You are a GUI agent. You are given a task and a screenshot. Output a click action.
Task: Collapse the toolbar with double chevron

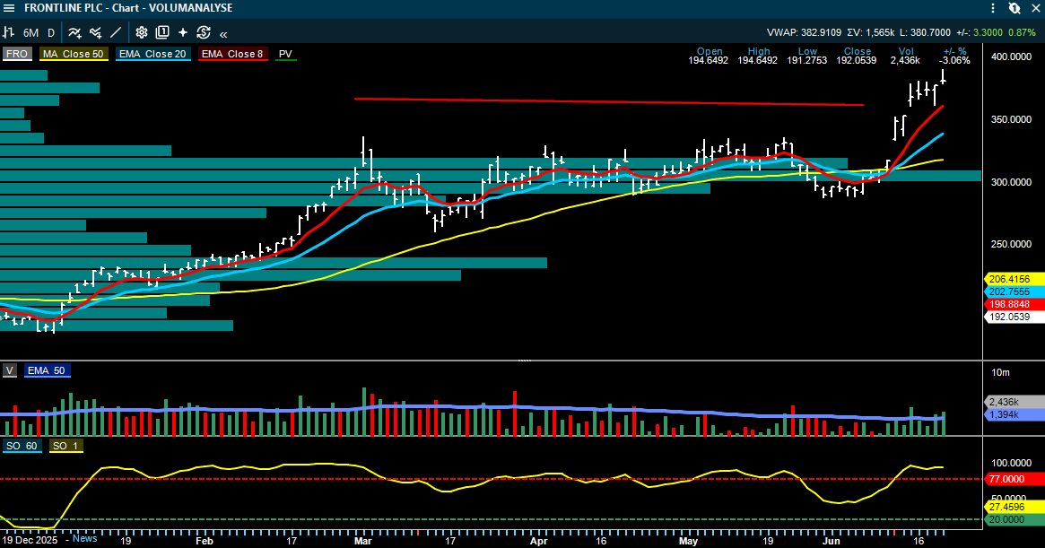[223, 33]
